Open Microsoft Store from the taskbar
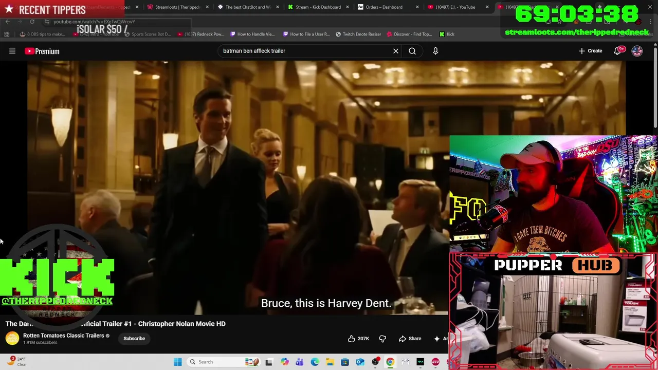This screenshot has height=370, width=658. click(345, 362)
